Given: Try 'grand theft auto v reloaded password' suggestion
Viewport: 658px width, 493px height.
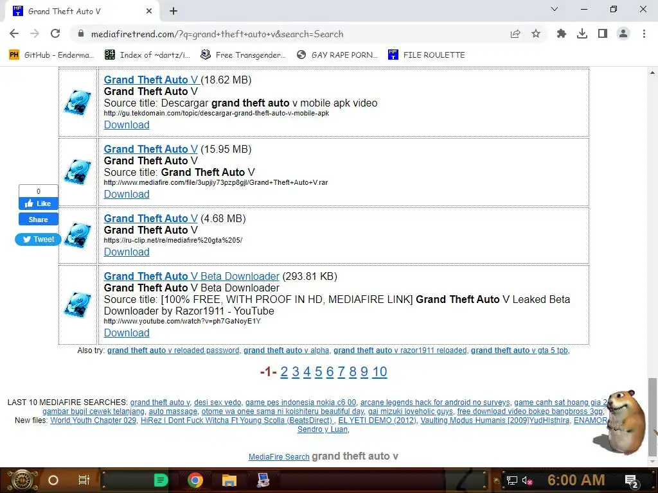Looking at the screenshot, I should 173,350.
